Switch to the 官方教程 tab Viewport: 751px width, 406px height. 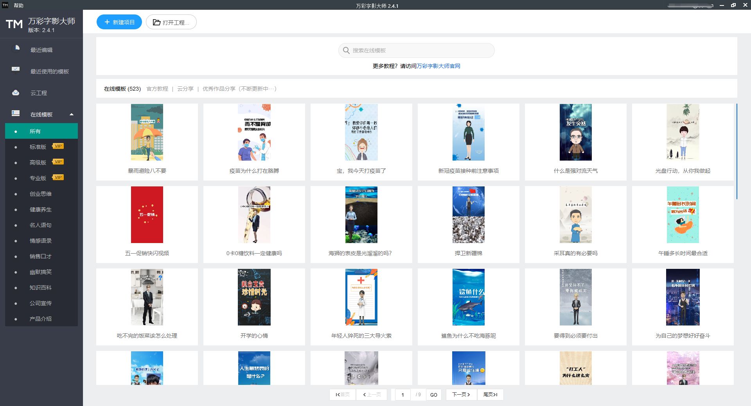pyautogui.click(x=157, y=89)
